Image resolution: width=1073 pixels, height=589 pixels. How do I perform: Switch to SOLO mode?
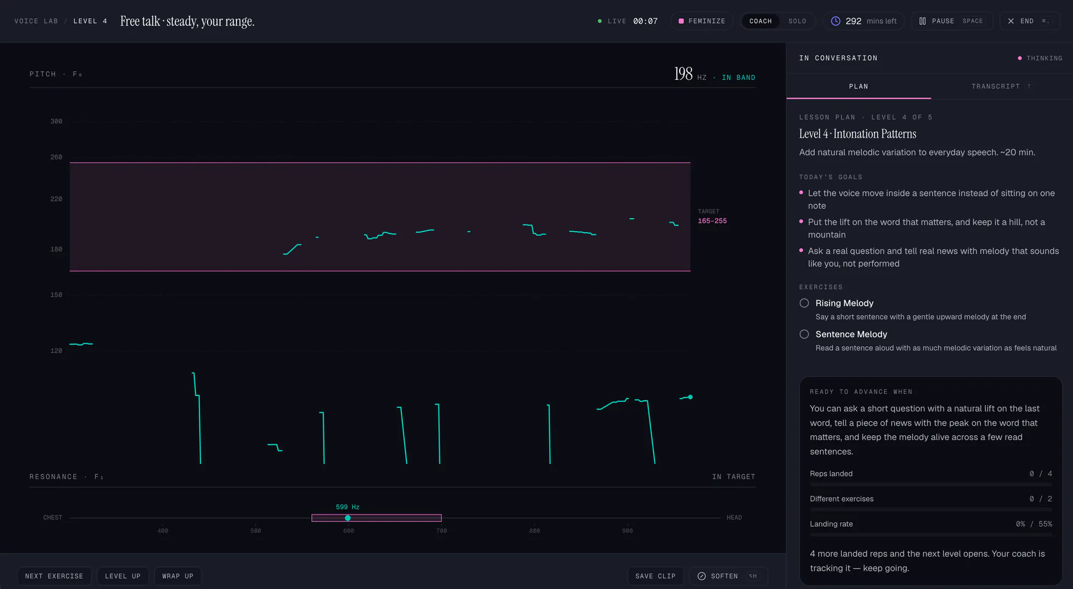(x=797, y=21)
